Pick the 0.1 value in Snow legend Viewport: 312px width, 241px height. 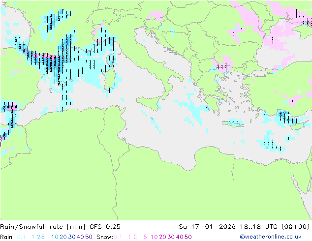(x=118, y=237)
